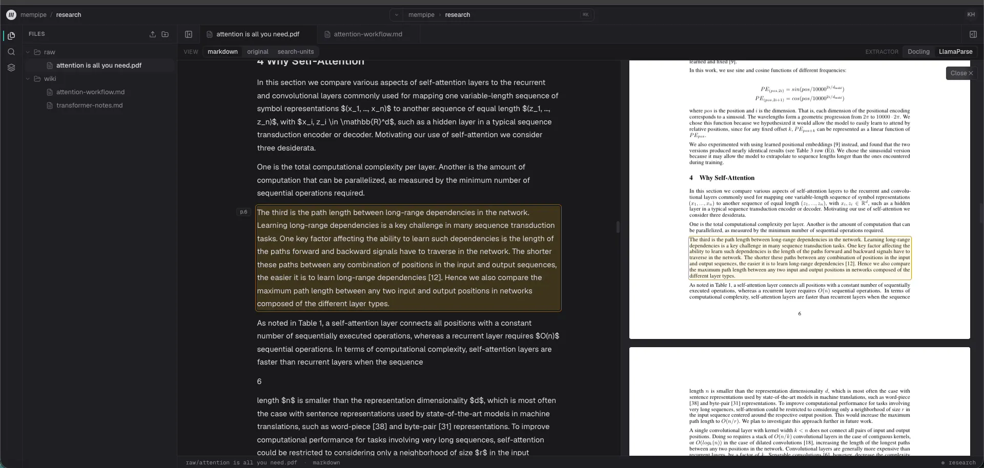Image resolution: width=984 pixels, height=468 pixels.
Task: Click the highlighted region in the PDF page
Action: [799, 258]
